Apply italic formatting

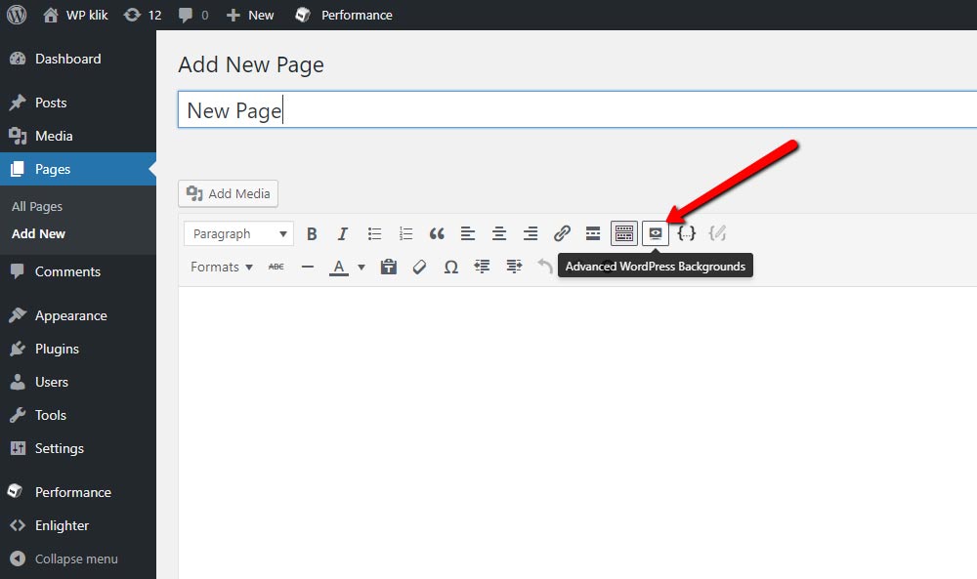coord(343,234)
